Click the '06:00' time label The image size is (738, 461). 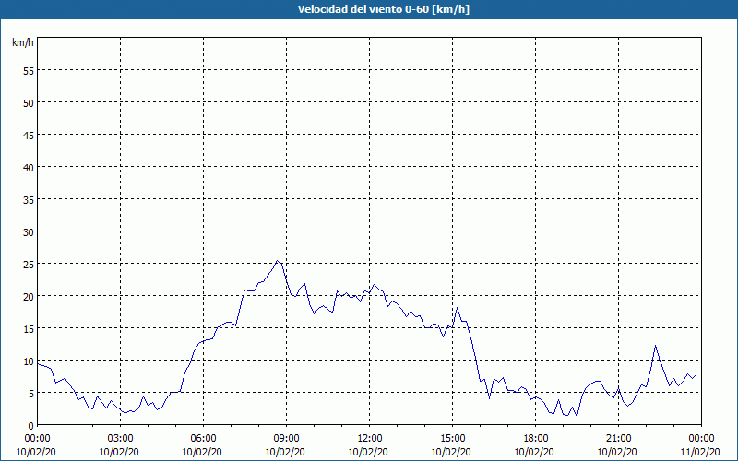pyautogui.click(x=203, y=439)
